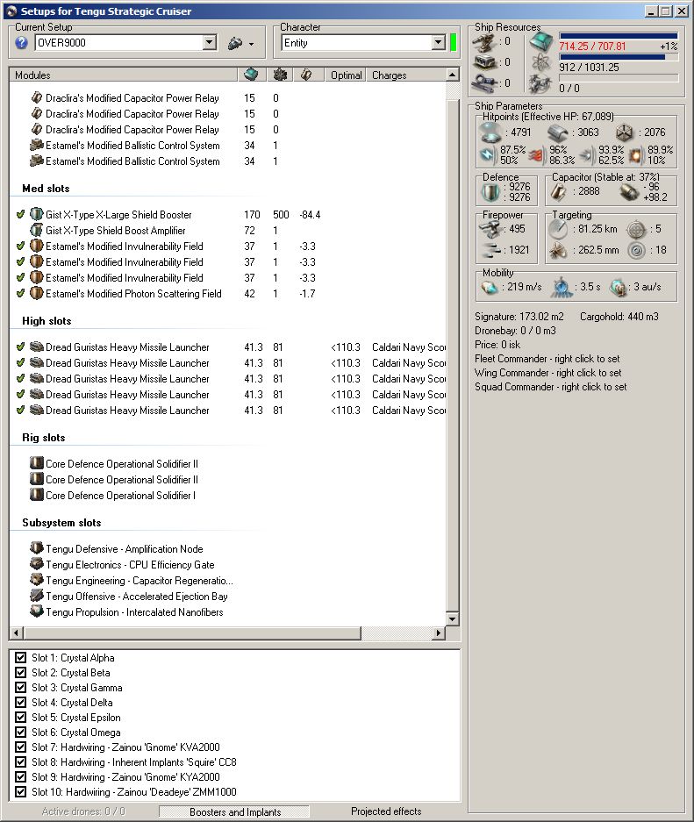Screen dimensions: 694x822
Task: Select the Active drones tab
Action: tap(83, 811)
